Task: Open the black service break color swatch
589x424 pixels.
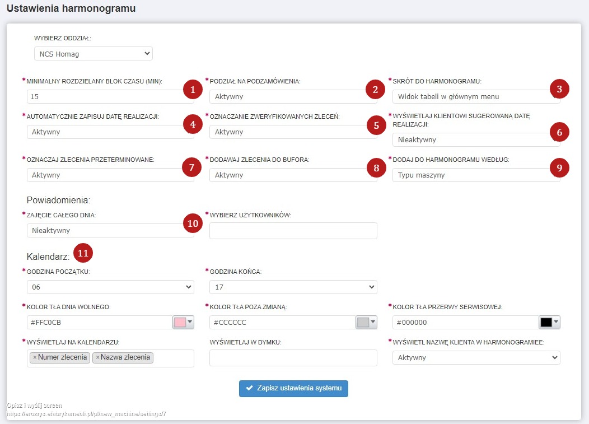Action: [x=549, y=322]
